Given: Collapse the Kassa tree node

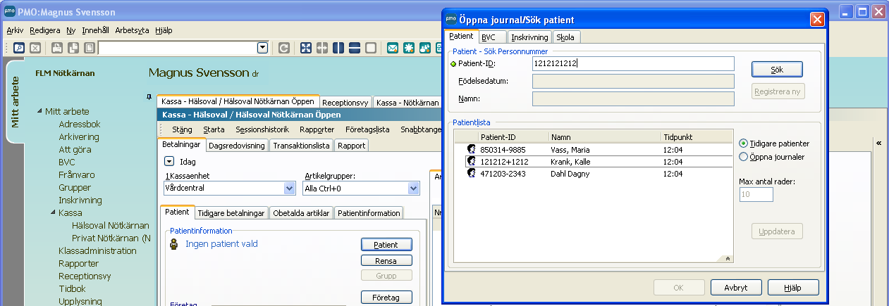Looking at the screenshot, I should point(53,212).
